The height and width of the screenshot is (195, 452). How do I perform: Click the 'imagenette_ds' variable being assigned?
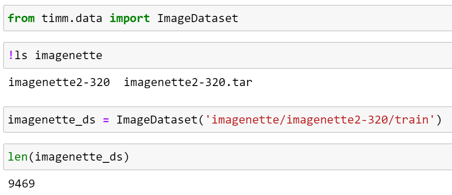[x=52, y=120]
